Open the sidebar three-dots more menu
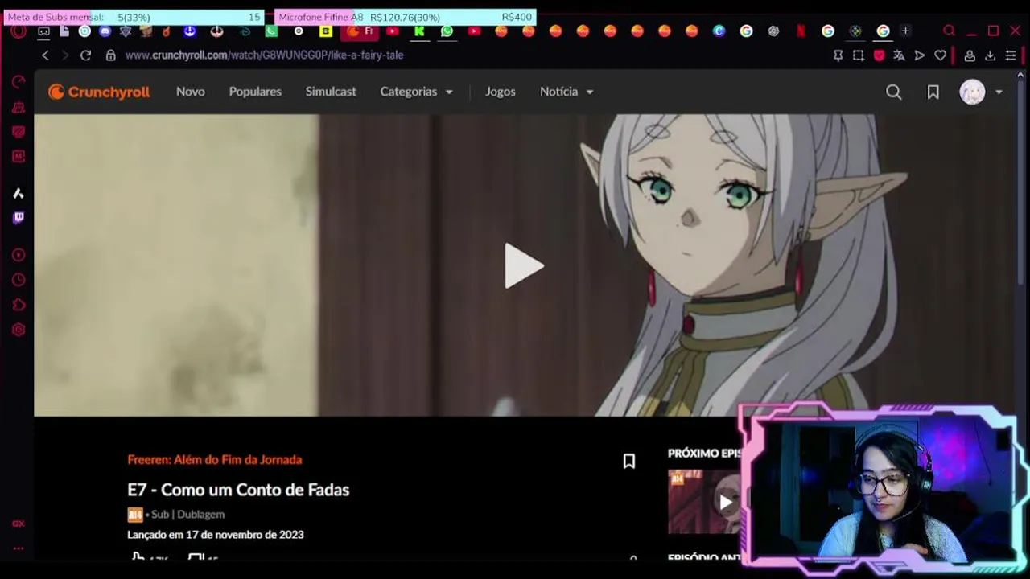 19,548
